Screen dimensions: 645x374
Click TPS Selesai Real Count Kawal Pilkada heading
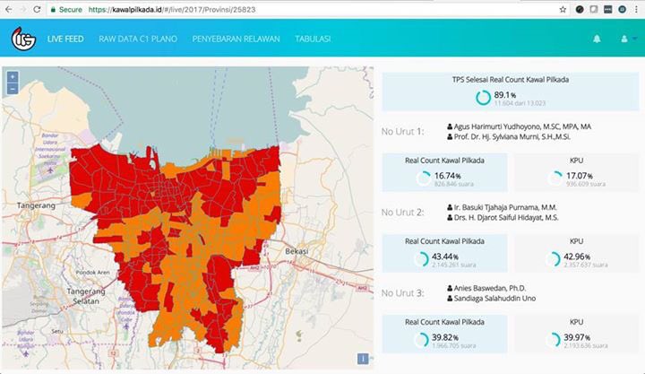click(511, 80)
